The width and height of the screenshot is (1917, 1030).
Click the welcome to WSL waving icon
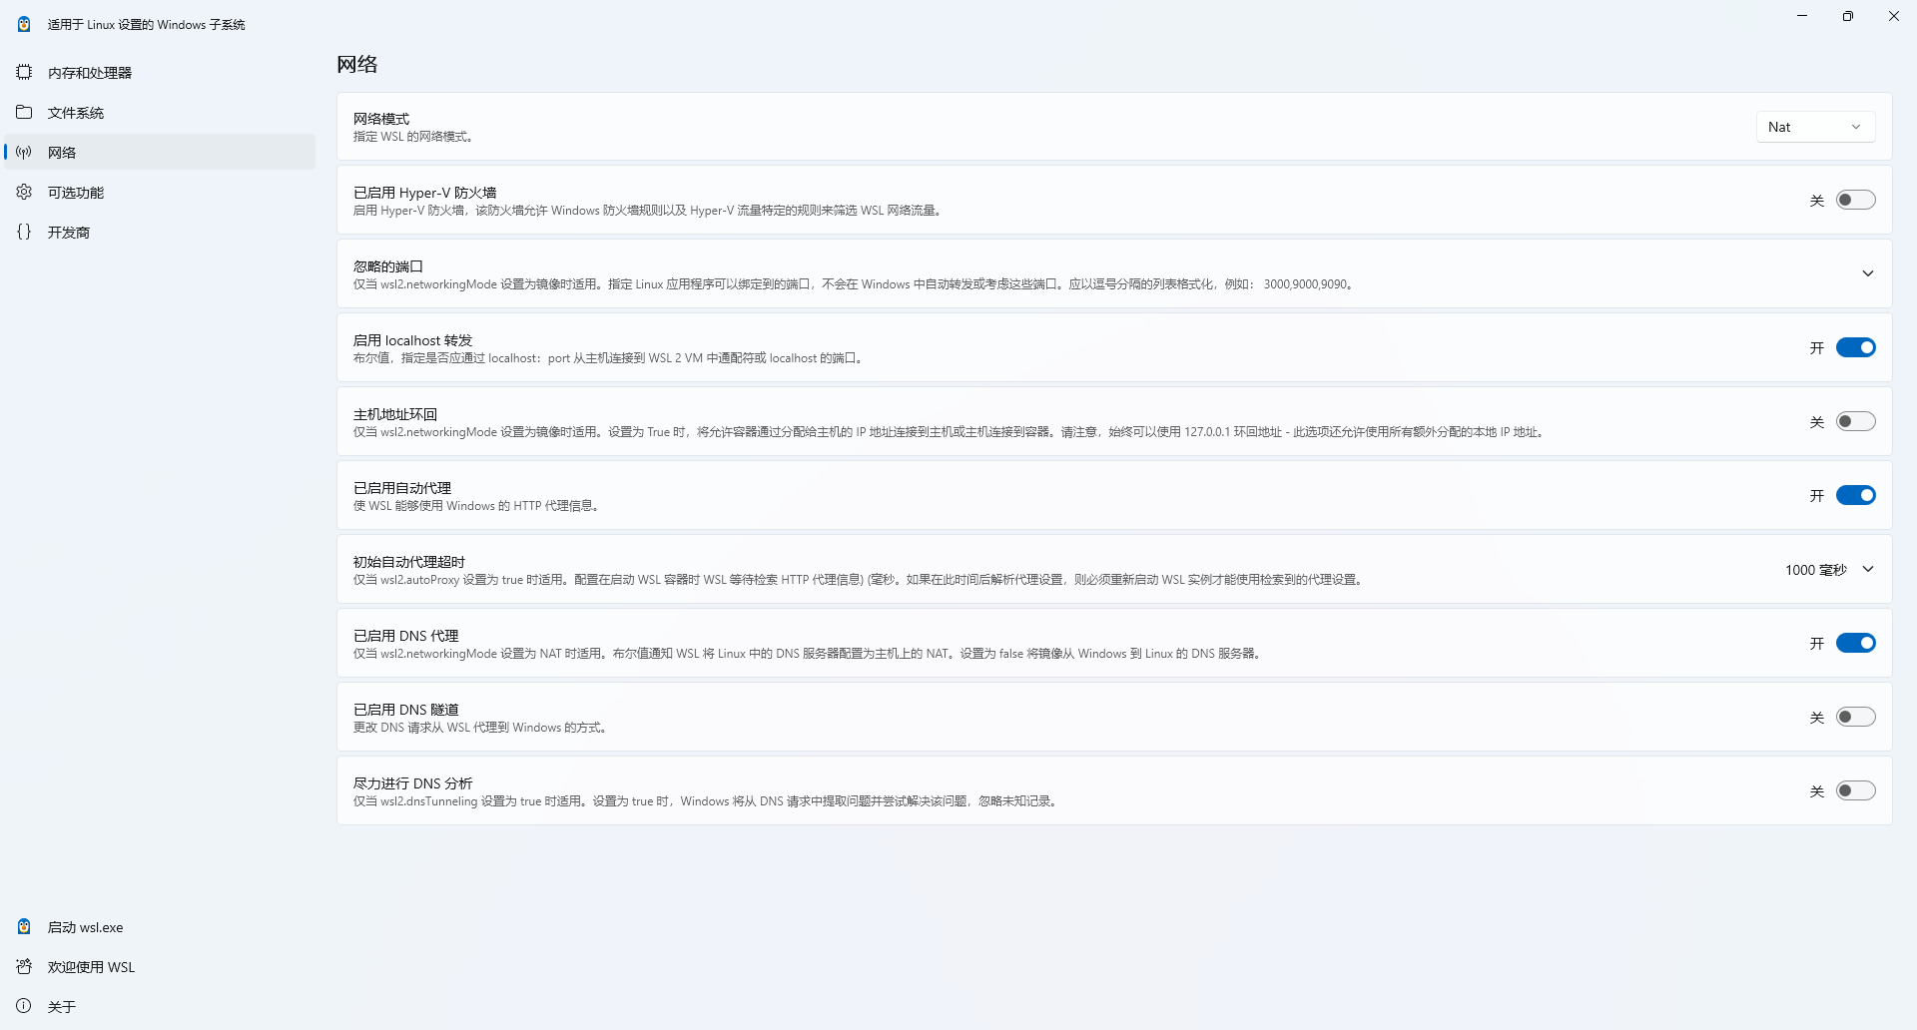click(x=23, y=966)
